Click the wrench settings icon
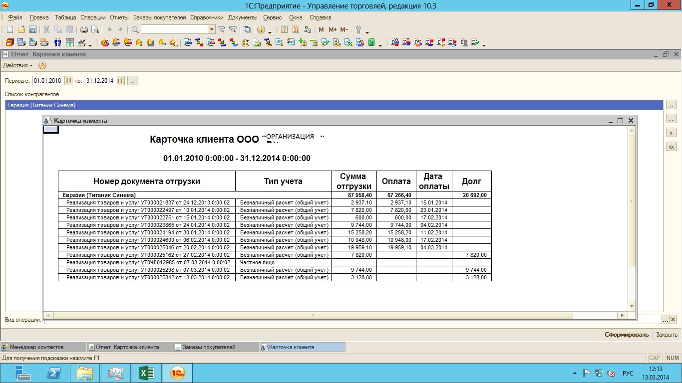 358,30
